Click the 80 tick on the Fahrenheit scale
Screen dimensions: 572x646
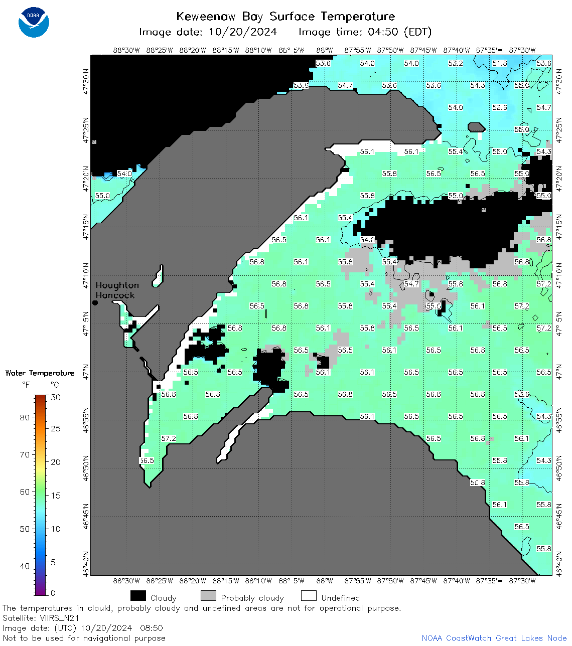[25, 417]
